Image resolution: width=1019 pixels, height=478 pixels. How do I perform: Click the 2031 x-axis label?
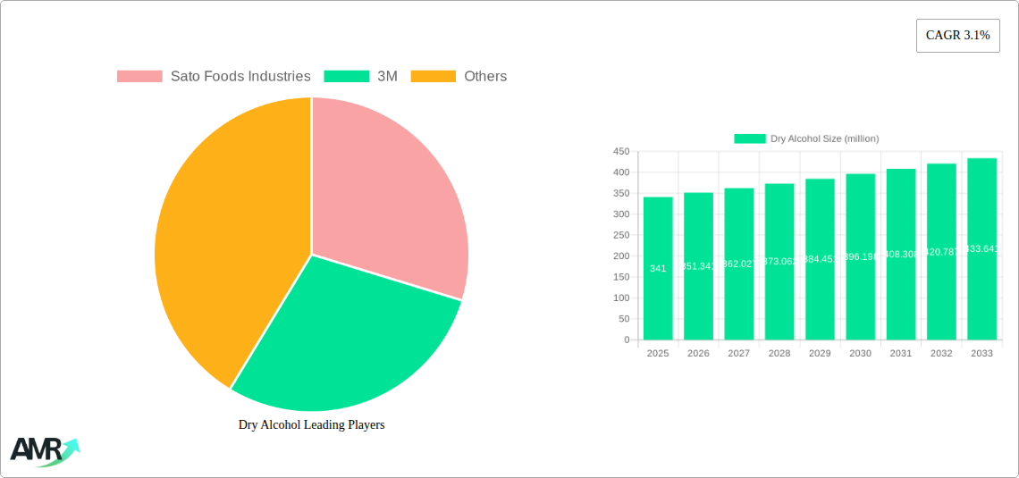[901, 354]
